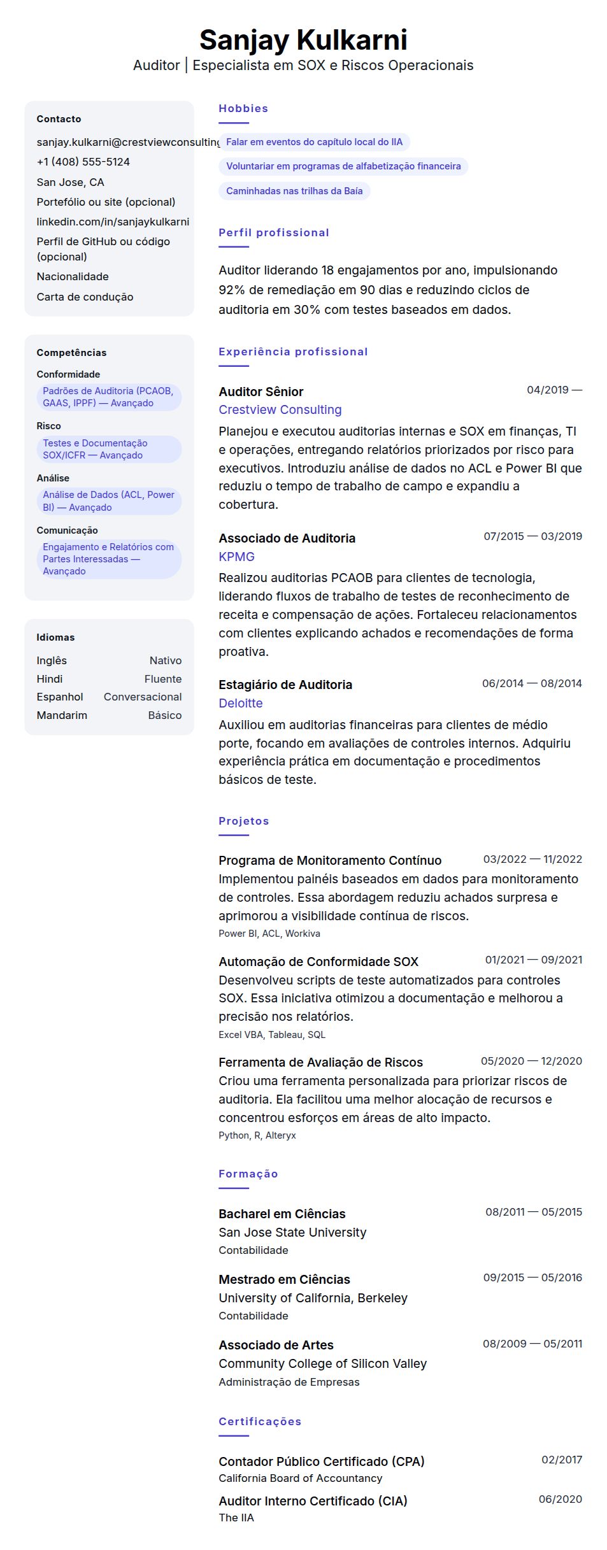607x1550 pixels.
Task: Click the 'Hobbies' section heading
Action: pyautogui.click(x=243, y=108)
